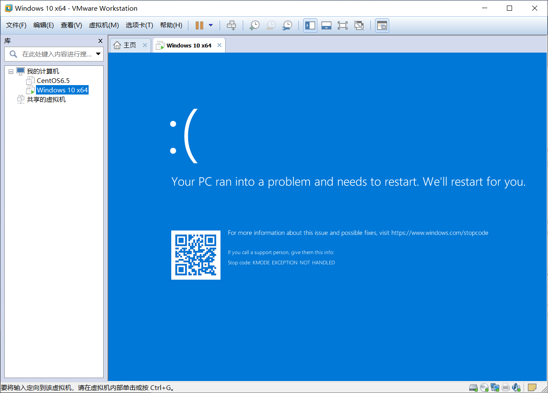This screenshot has width=548, height=393.
Task: Open the 帮助(H) menu
Action: (171, 25)
